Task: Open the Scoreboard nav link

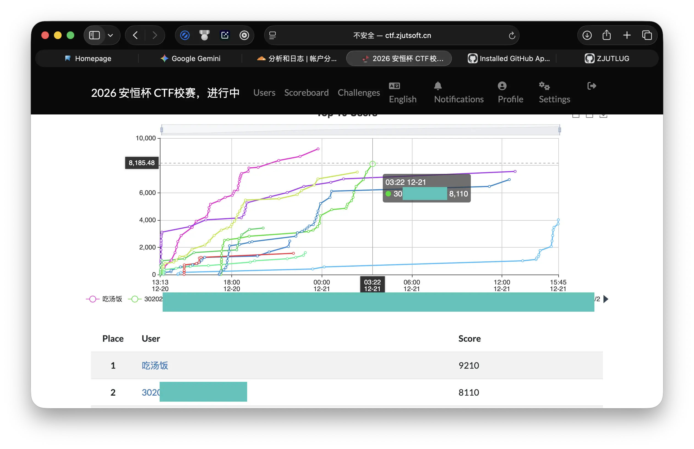Action: click(x=306, y=93)
